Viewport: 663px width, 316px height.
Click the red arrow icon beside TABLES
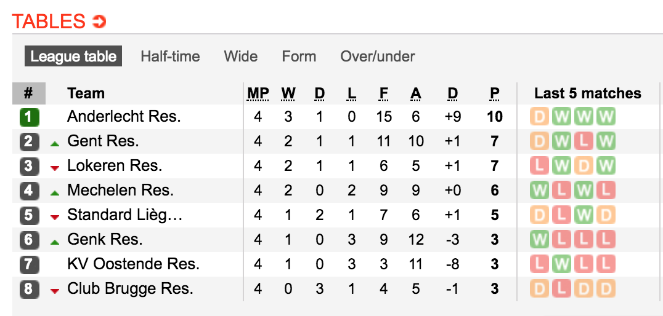point(99,22)
